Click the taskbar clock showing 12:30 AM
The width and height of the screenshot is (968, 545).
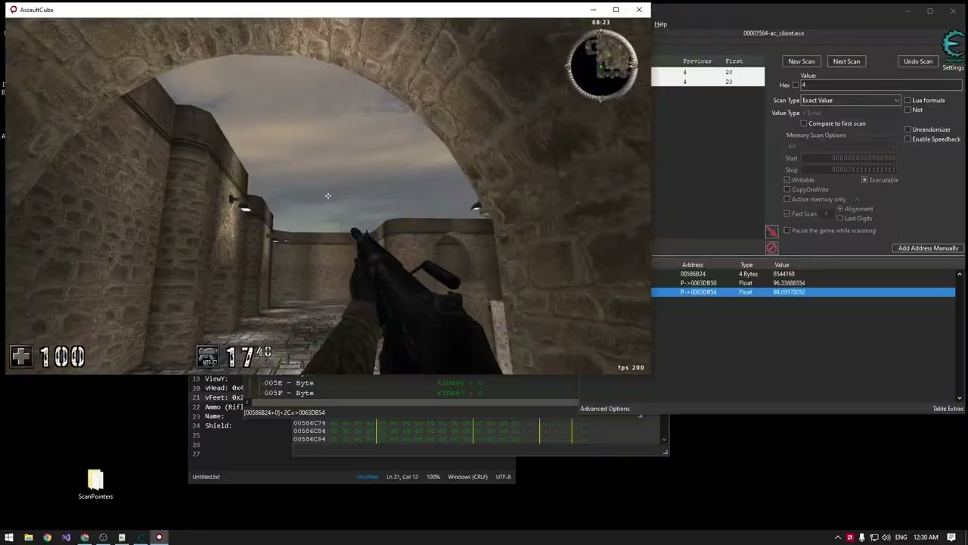click(x=926, y=537)
